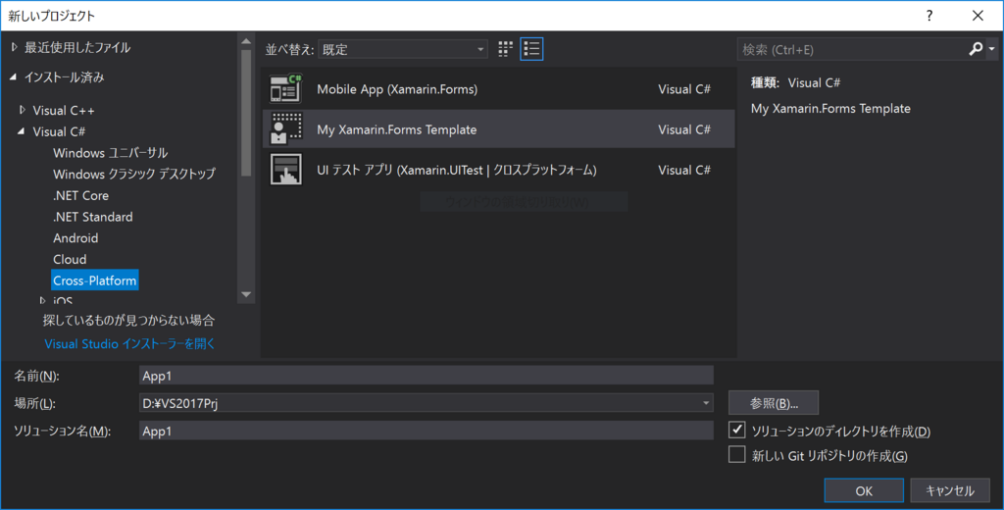Toggle create solution directory checkbox

[x=737, y=430]
